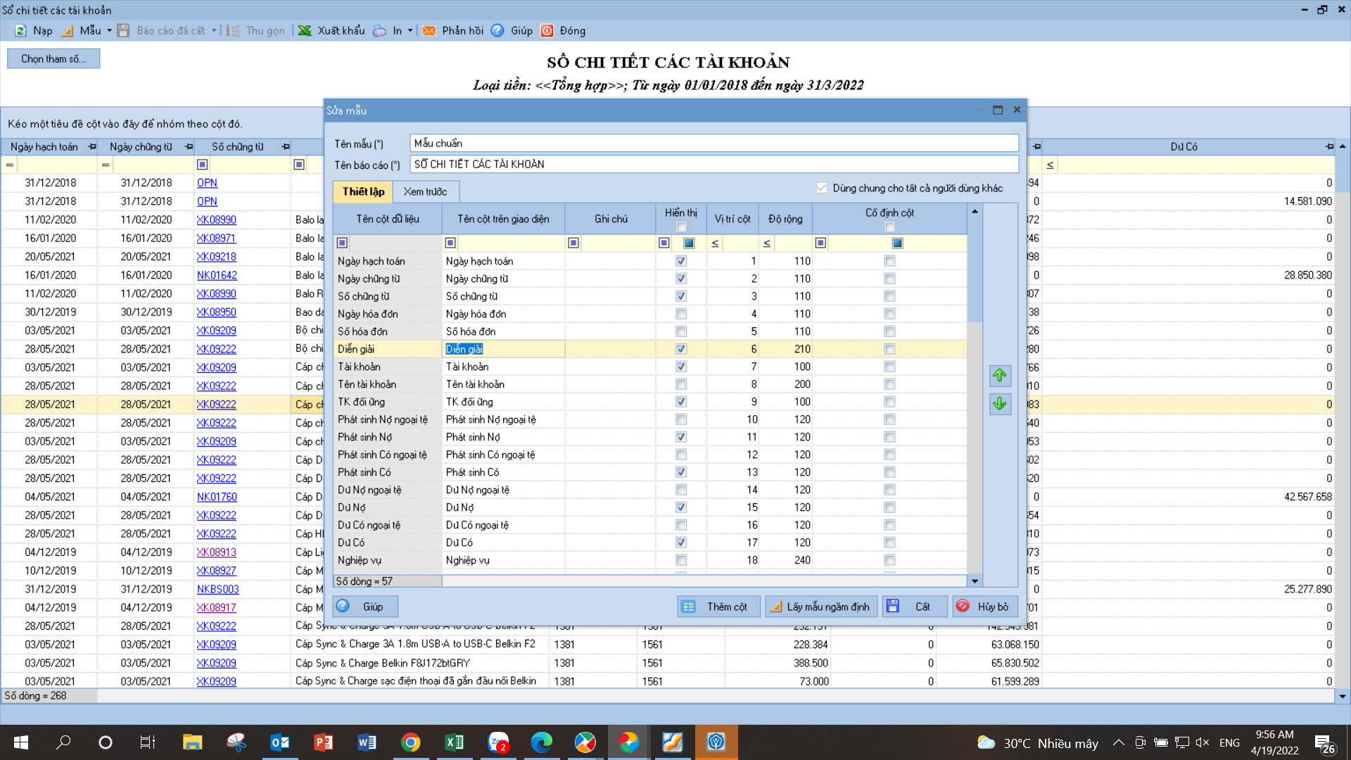Open File Explorer from taskbar
The image size is (1351, 760).
tap(192, 742)
